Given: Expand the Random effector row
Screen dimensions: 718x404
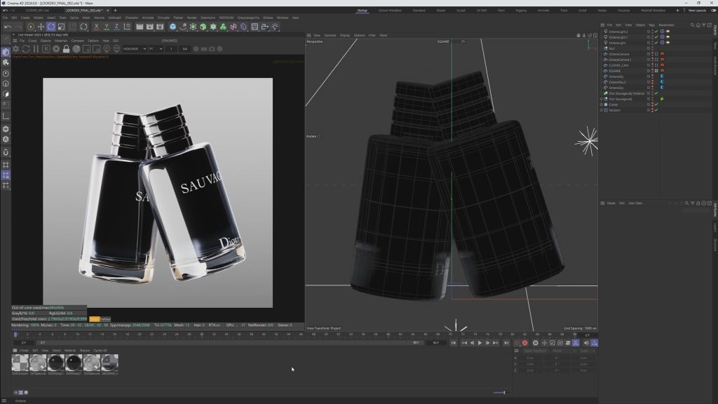Looking at the screenshot, I should pos(601,110).
